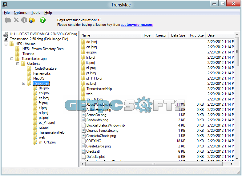Collapse the Transmission.app tree node
The height and width of the screenshot is (176, 242).
(12, 59)
